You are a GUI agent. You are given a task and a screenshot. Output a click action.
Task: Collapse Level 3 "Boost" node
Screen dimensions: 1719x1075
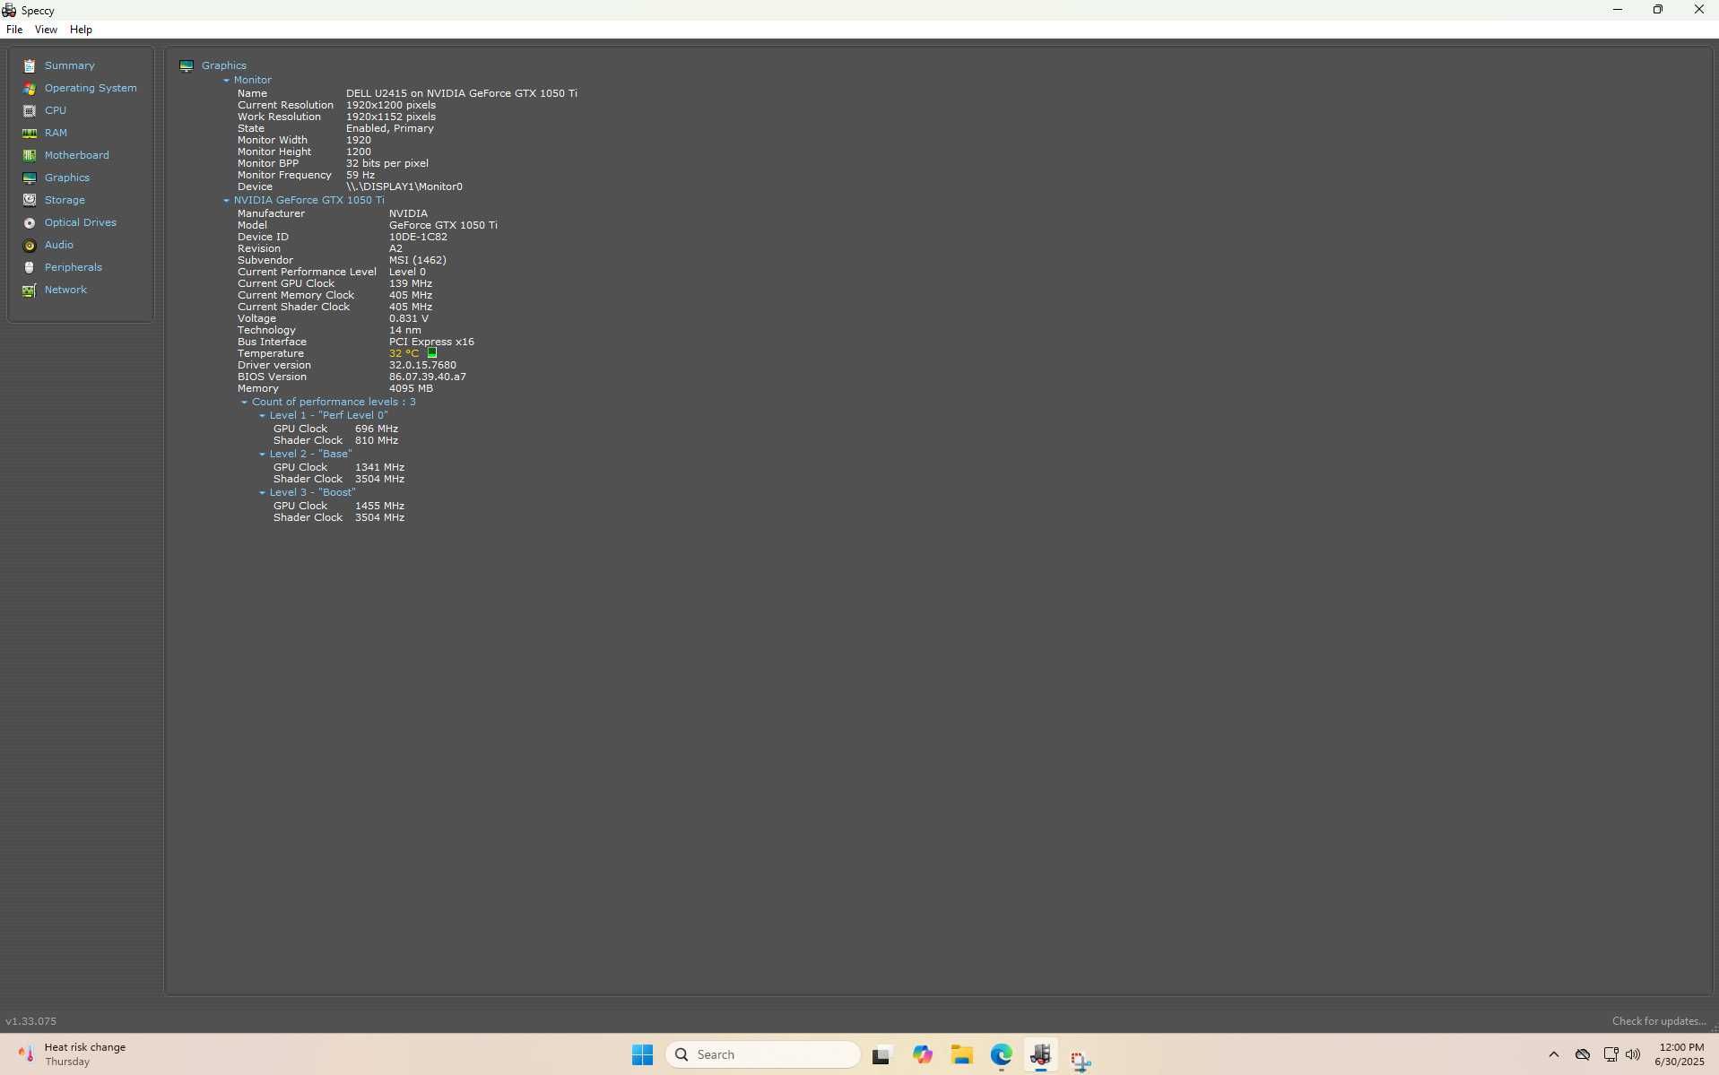pyautogui.click(x=262, y=492)
